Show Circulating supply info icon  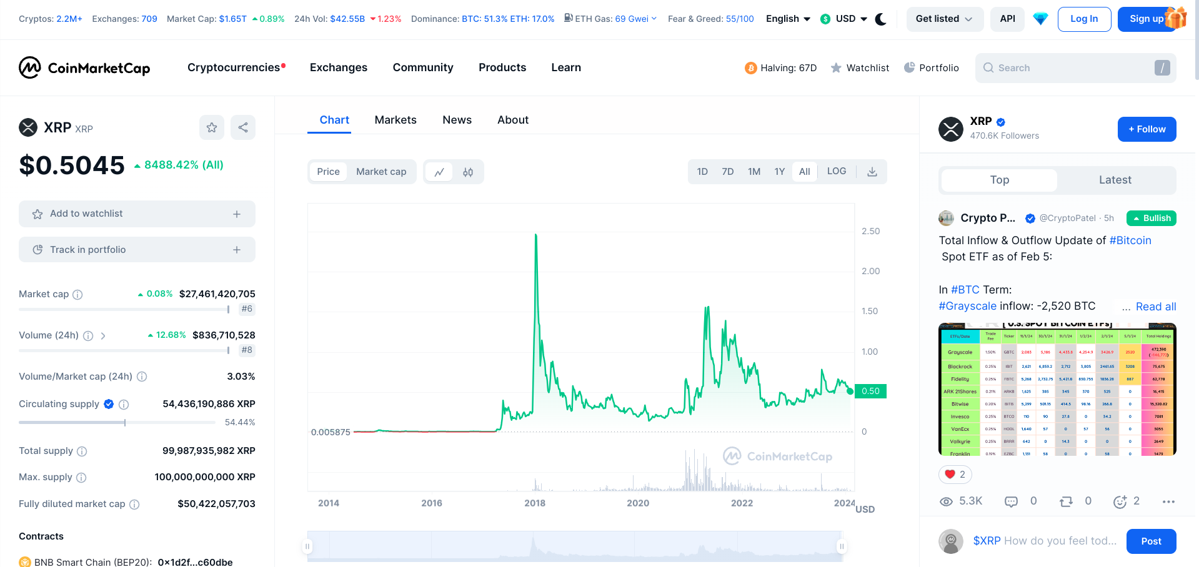click(x=124, y=405)
